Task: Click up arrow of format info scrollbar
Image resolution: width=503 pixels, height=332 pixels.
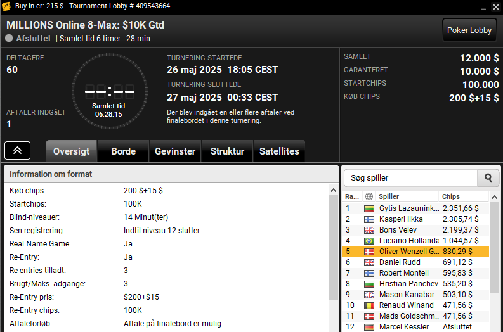Action: (333, 190)
